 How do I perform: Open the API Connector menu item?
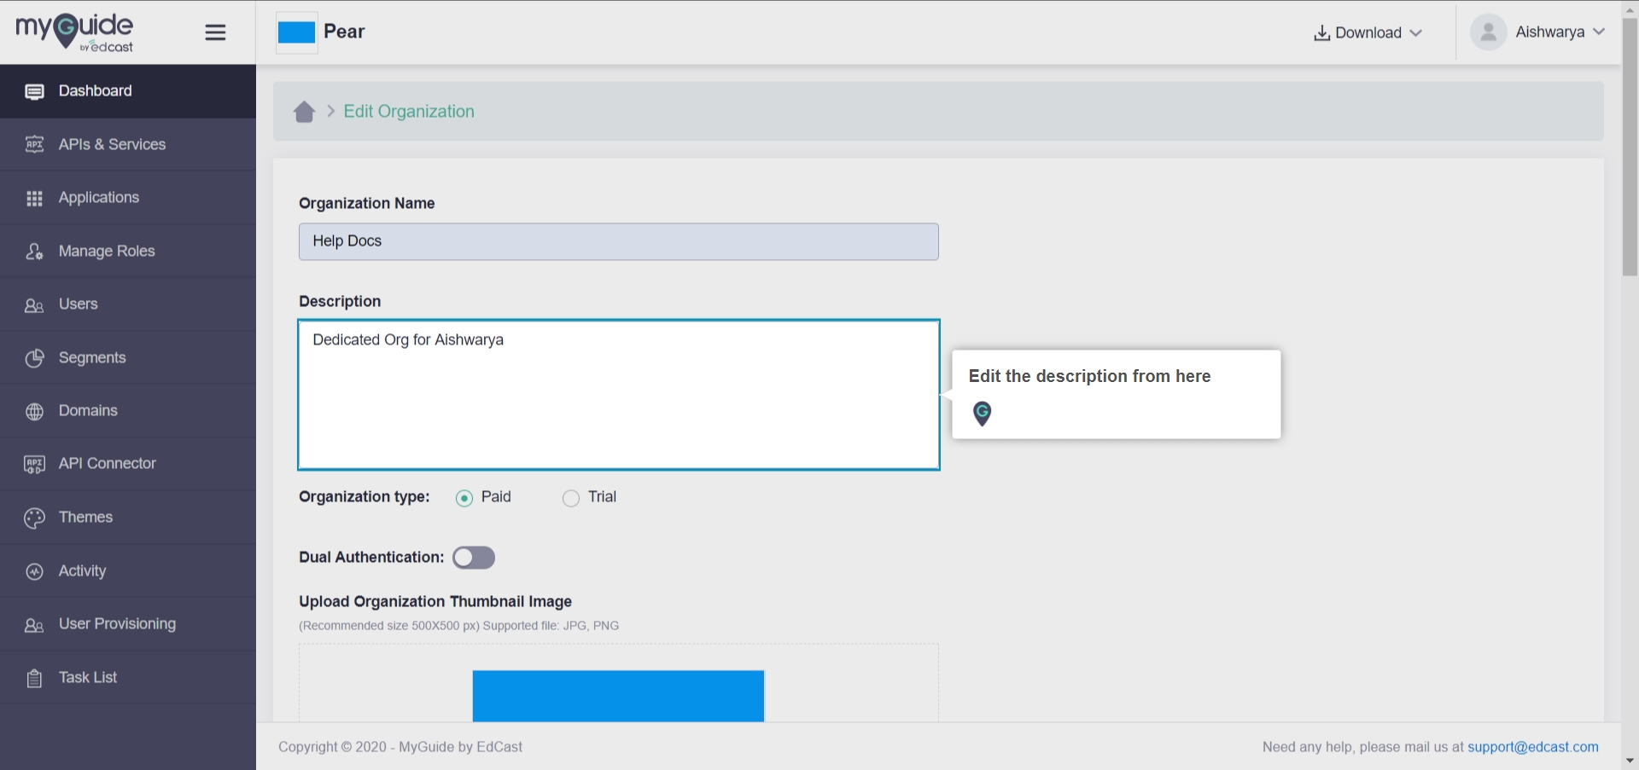128,464
